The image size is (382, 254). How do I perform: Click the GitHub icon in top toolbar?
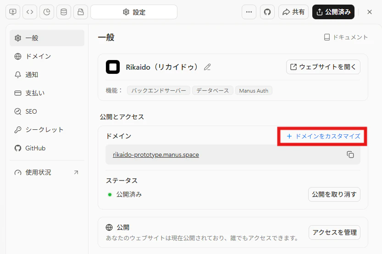267,12
